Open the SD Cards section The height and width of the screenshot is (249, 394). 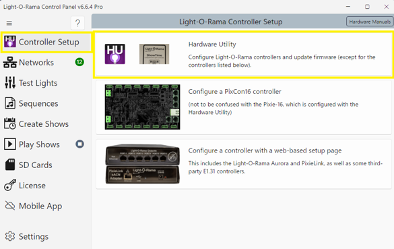[x=36, y=165]
